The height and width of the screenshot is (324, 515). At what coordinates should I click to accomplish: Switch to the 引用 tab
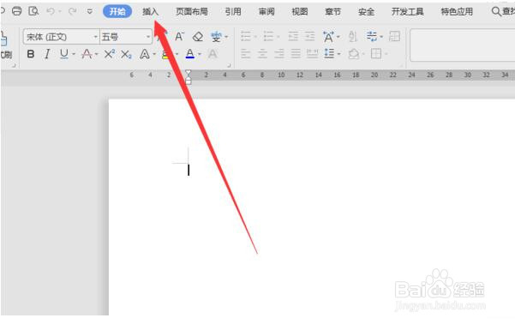pos(233,11)
